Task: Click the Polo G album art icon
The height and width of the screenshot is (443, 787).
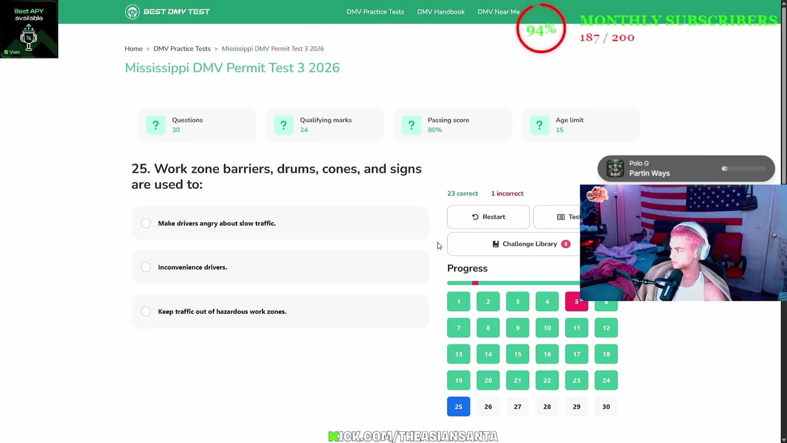Action: pyautogui.click(x=615, y=169)
